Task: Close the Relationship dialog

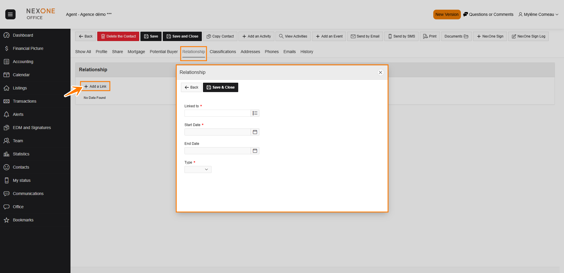Action: [x=380, y=72]
